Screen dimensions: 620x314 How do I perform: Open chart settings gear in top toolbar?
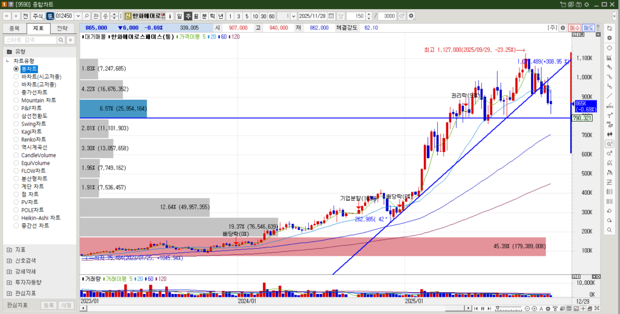point(412,16)
